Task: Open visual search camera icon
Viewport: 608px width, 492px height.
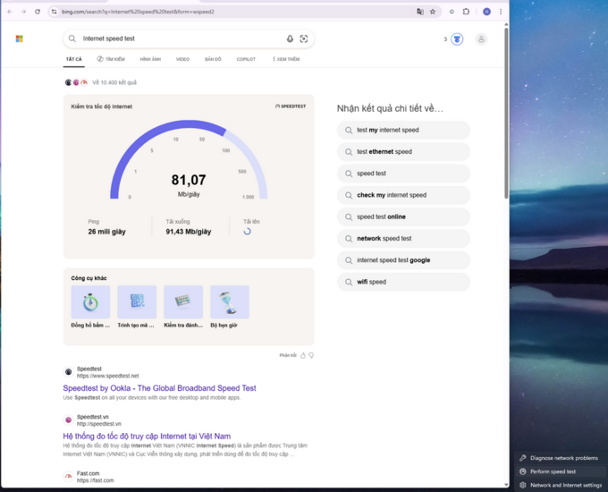Action: point(304,39)
